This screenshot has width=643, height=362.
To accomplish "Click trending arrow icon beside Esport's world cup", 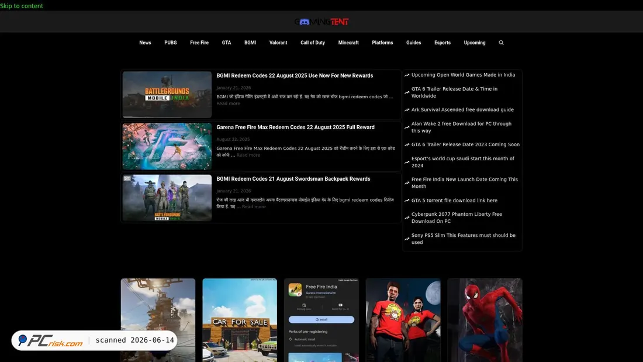I will point(407,162).
